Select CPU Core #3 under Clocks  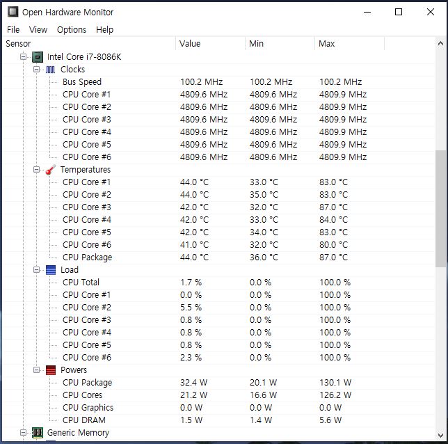click(219, 120)
